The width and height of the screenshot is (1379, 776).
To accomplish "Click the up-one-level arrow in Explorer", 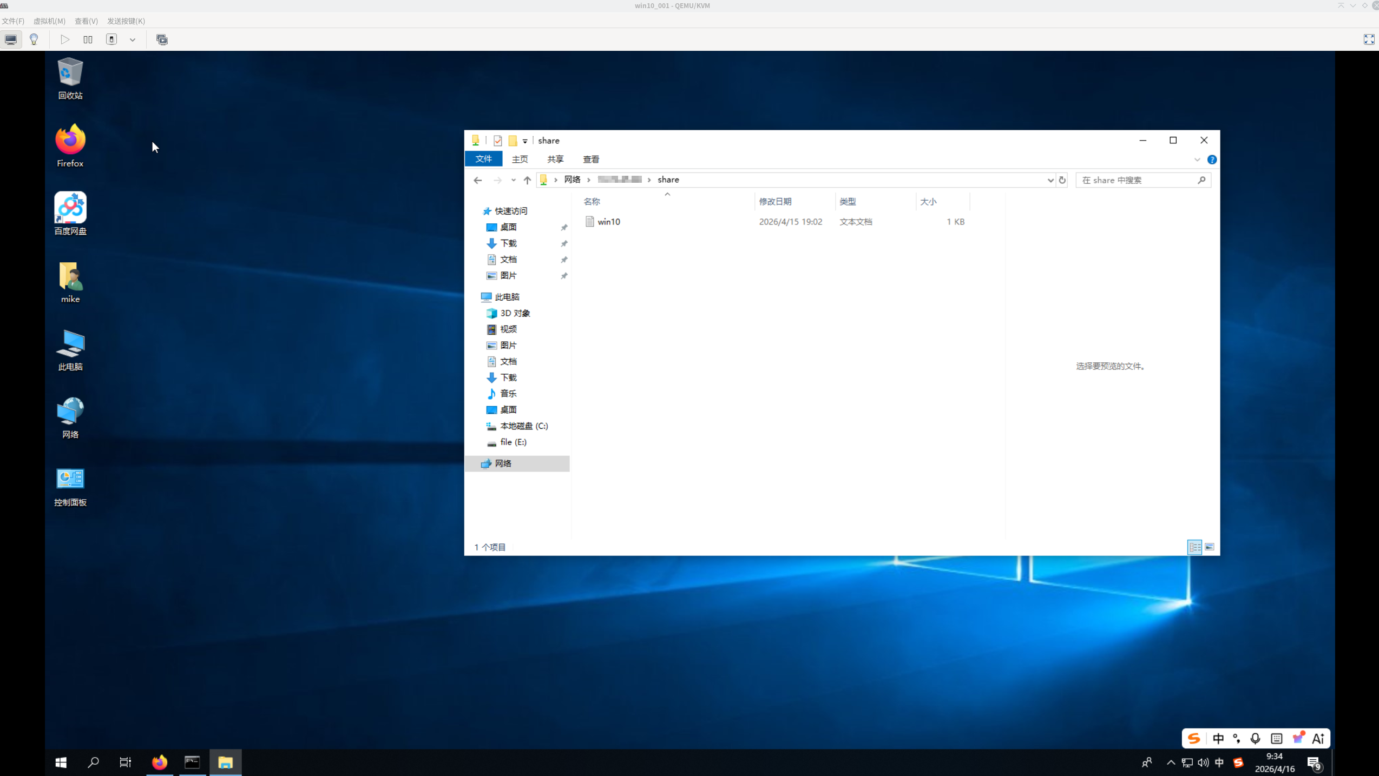I will pos(527,180).
